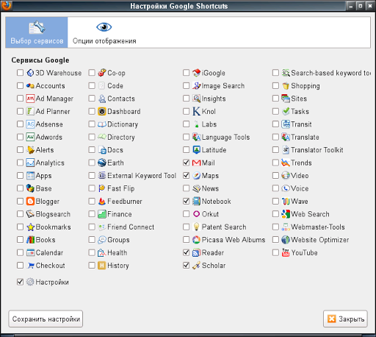Click the Analytics chart icon

click(30, 163)
